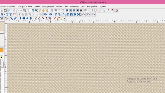This screenshot has width=165, height=93.
Task: Select the lasso freehand selection tool
Action: (17, 10)
